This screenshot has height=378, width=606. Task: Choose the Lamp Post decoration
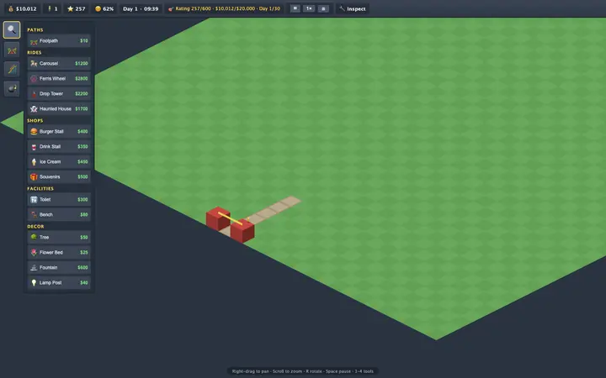pyautogui.click(x=59, y=282)
